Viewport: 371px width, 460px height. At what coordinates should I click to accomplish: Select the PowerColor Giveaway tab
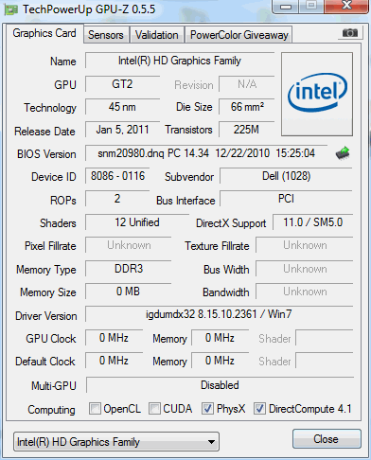pos(239,35)
